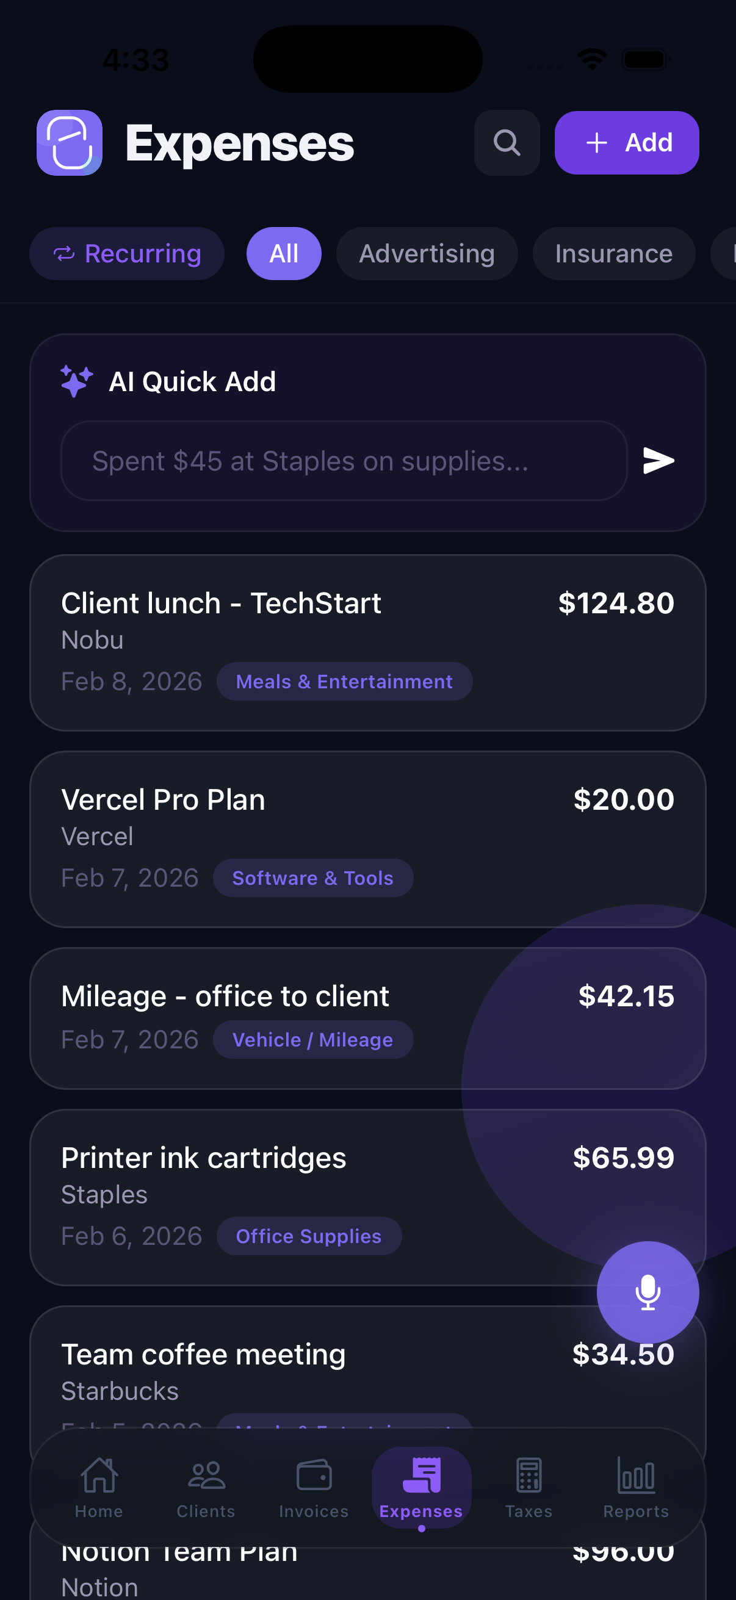
Task: Tap the Expenses app logo icon
Action: coord(69,142)
